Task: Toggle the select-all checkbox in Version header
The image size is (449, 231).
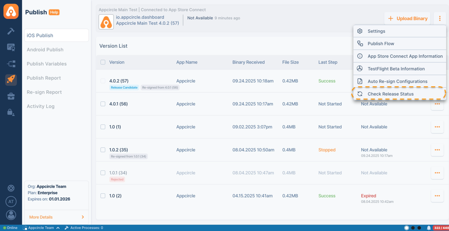Action: (103, 62)
